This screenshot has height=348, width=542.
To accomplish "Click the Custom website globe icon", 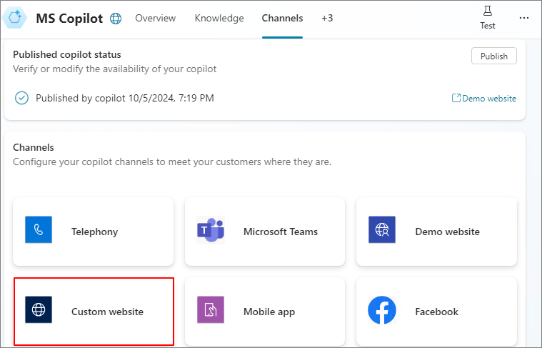I will coord(39,309).
